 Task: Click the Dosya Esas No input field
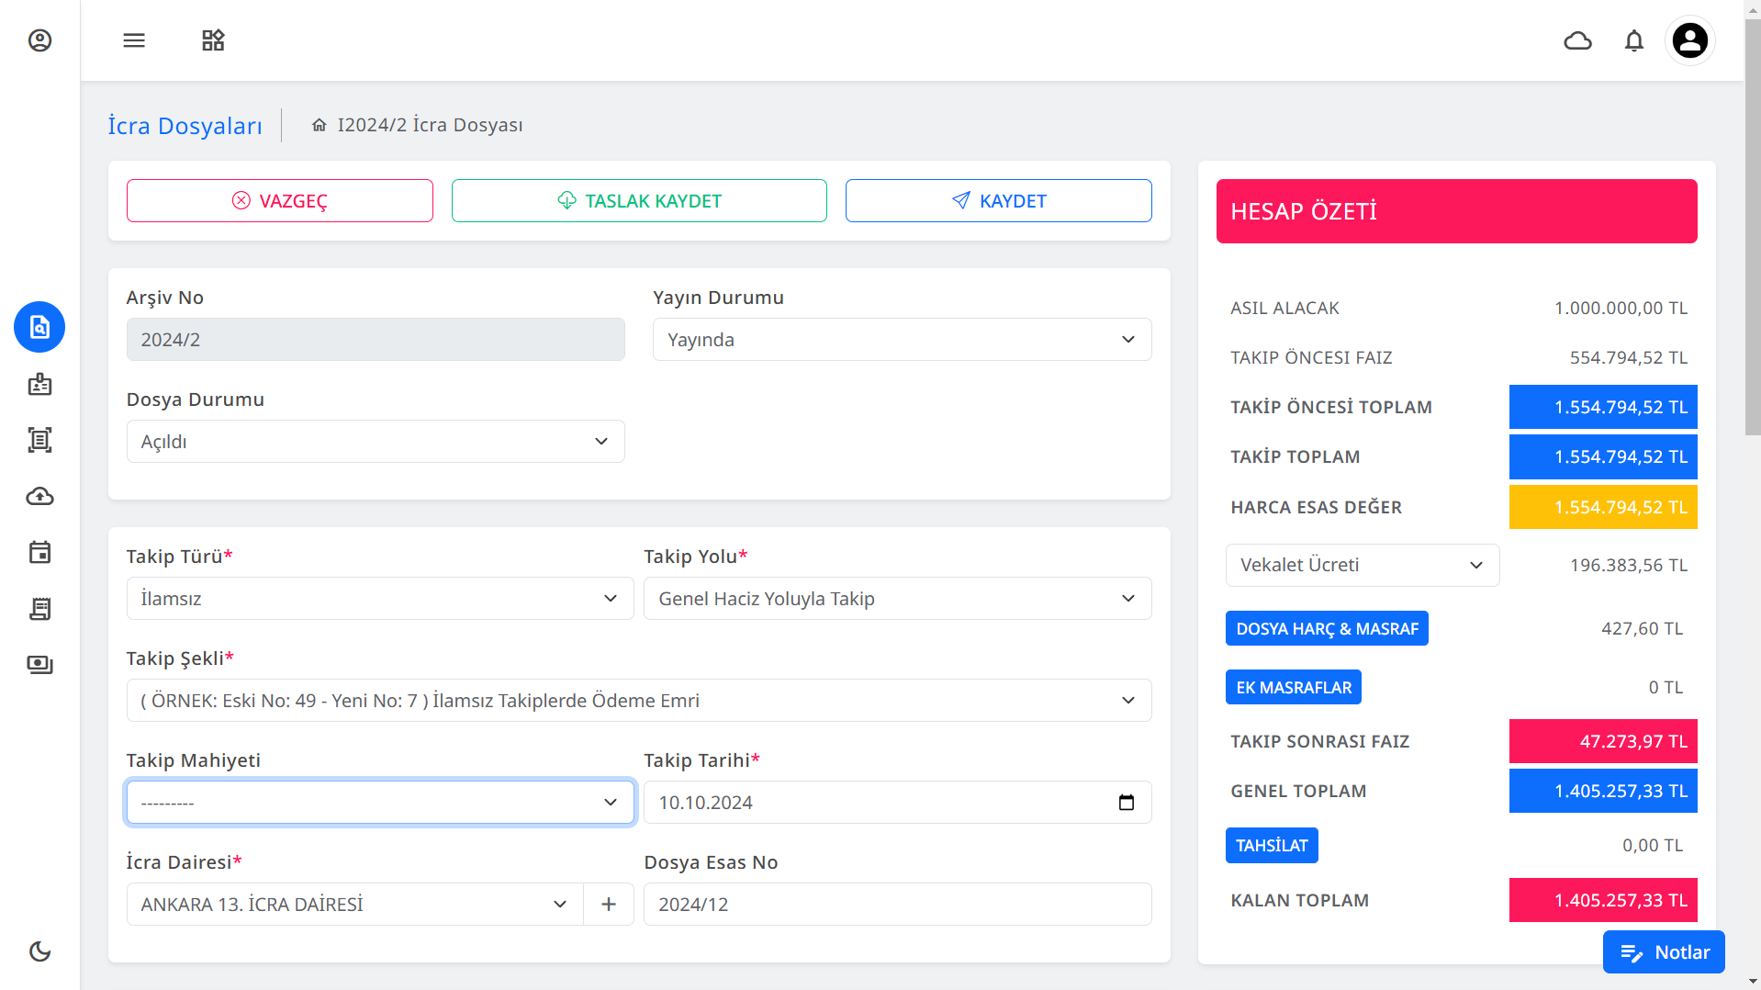point(897,905)
